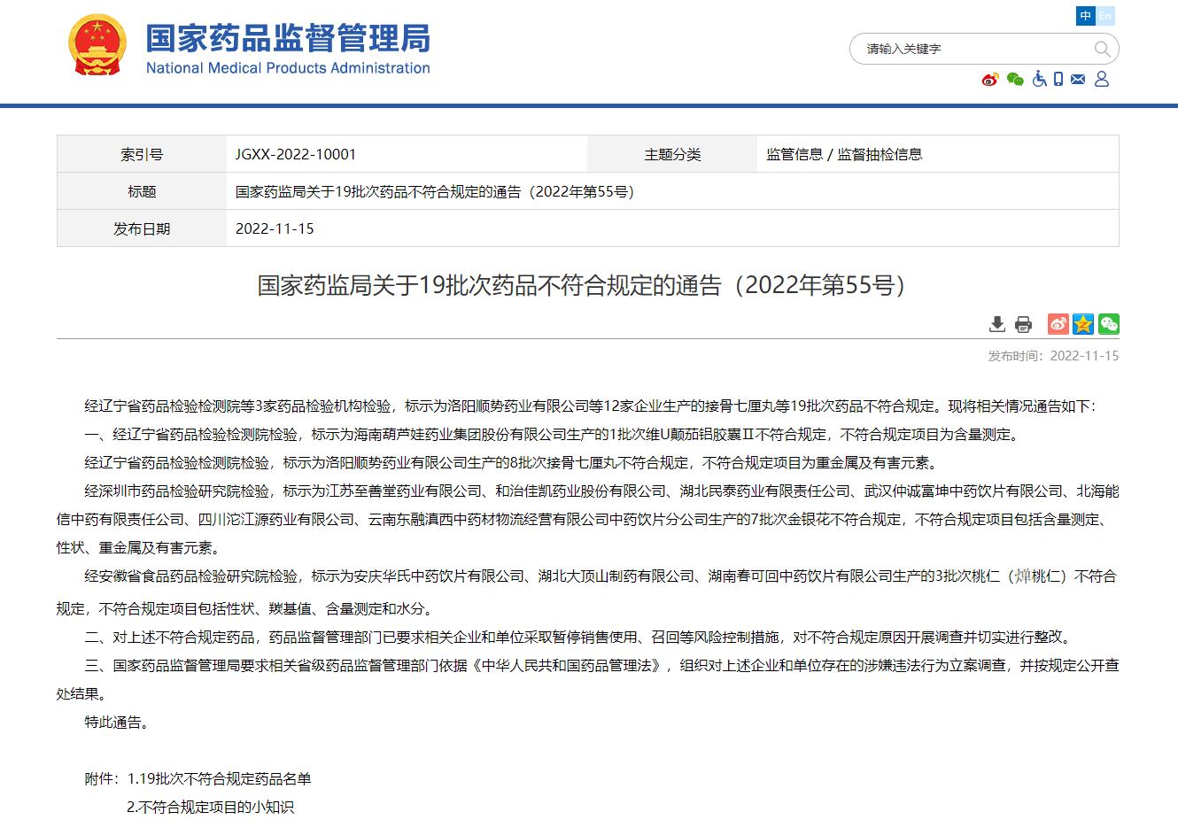Click the national emblem logo
This screenshot has width=1178, height=835.
[x=97, y=45]
